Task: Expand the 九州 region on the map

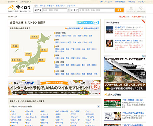Action: 20,71
